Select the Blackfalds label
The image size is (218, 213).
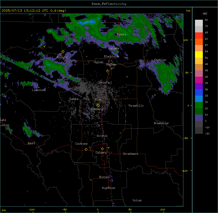(112, 56)
